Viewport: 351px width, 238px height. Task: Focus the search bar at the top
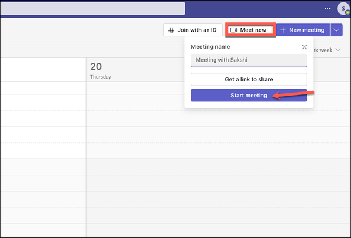(92, 8)
